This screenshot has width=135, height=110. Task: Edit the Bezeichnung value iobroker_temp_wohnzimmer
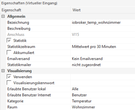[x=103, y=22]
